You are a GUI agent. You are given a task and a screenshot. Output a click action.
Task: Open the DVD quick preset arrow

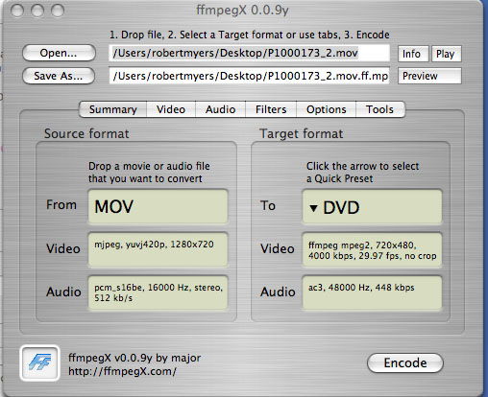click(x=313, y=208)
